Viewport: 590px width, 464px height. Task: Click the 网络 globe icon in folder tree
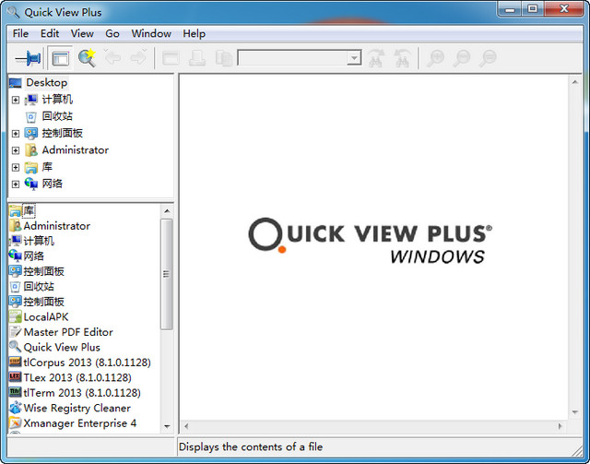[31, 184]
